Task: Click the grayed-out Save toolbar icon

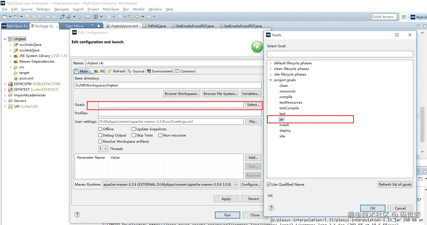Action: coord(27,17)
